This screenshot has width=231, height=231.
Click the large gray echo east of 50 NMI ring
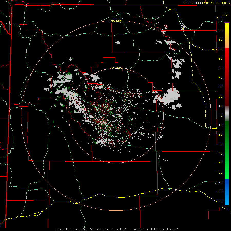click(x=171, y=96)
